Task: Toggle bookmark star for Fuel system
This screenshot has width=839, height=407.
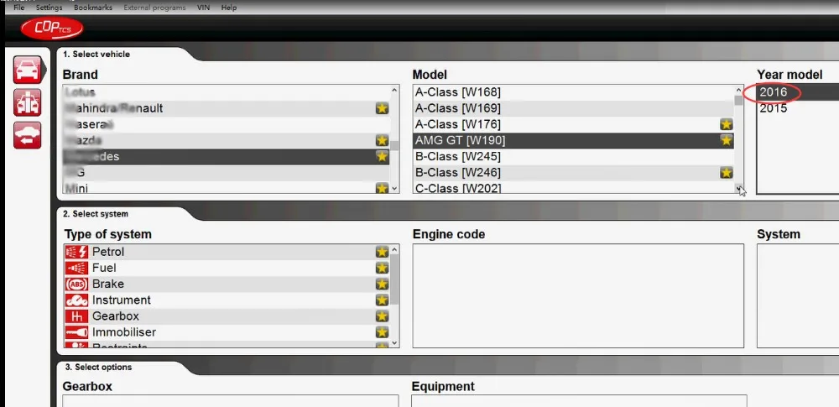Action: tap(382, 268)
